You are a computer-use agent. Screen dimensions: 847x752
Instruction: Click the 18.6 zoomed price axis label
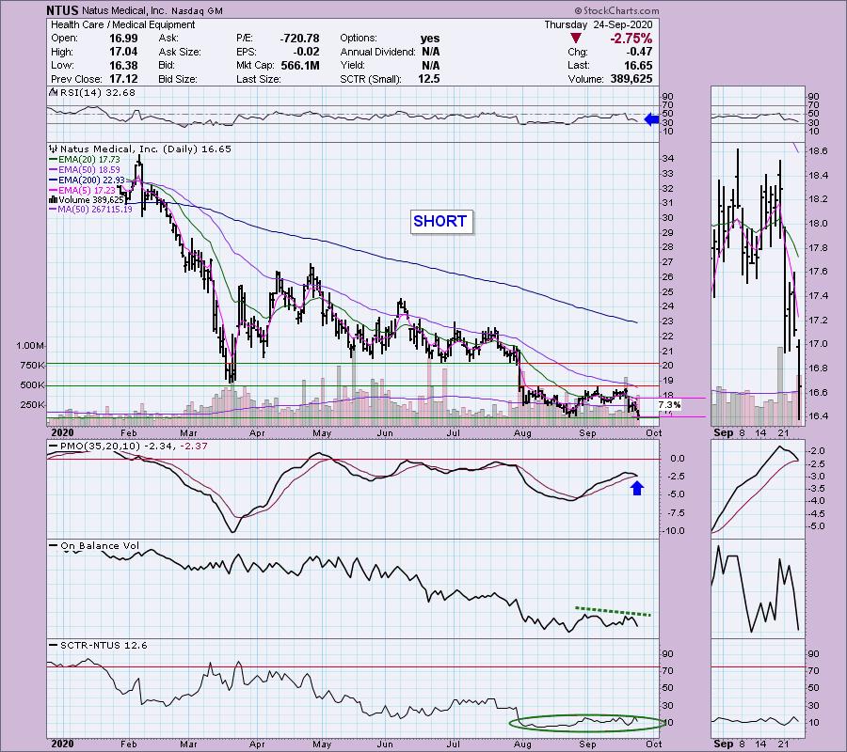(819, 151)
